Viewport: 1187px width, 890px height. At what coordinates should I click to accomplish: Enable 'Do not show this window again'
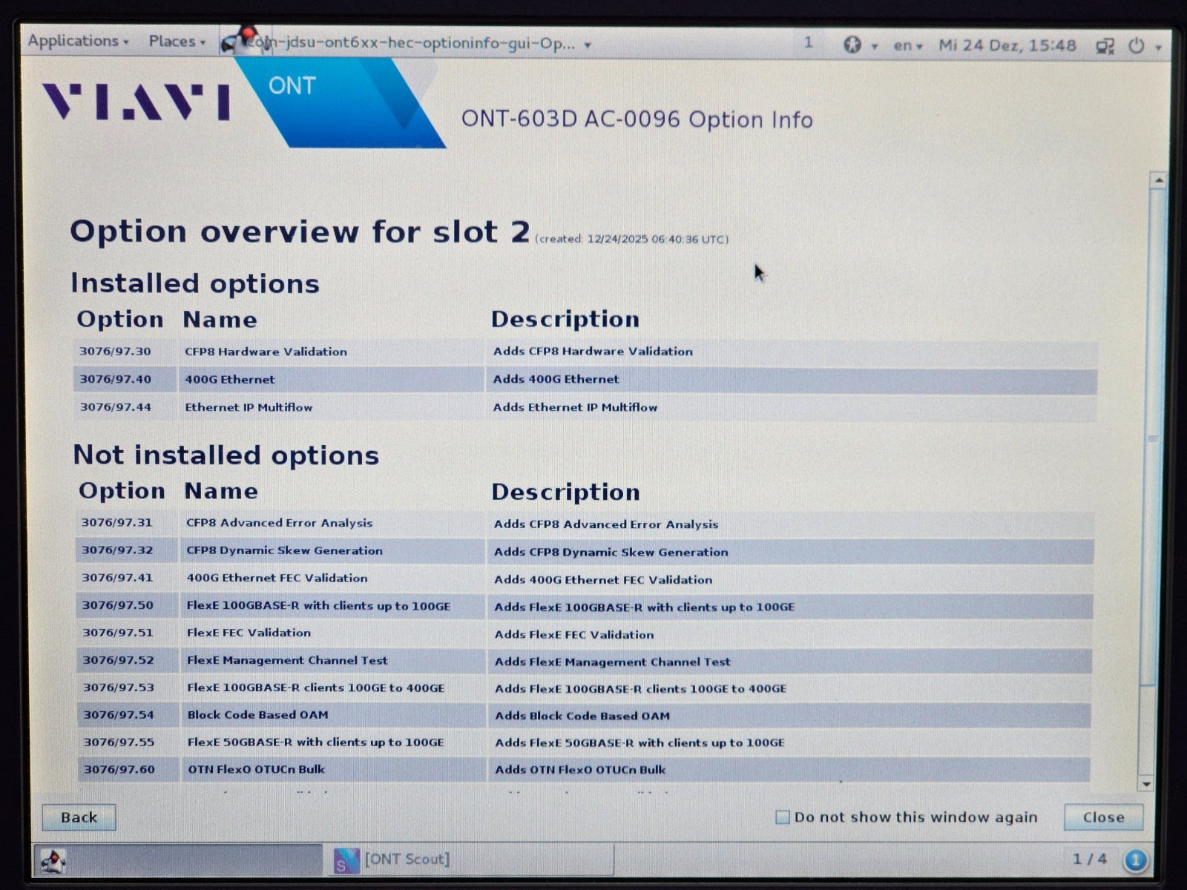point(782,817)
